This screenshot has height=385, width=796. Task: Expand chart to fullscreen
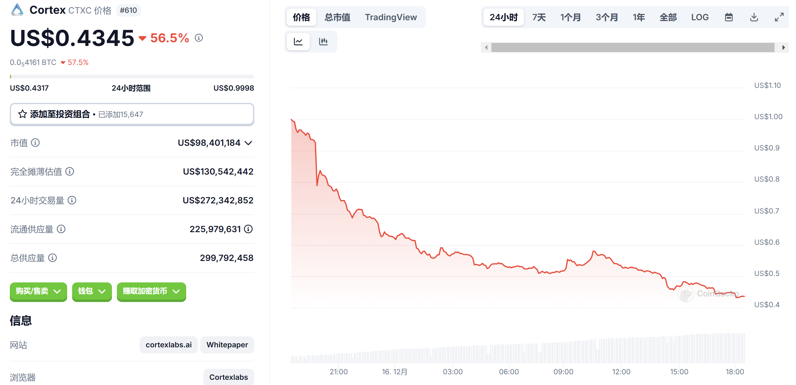(779, 17)
